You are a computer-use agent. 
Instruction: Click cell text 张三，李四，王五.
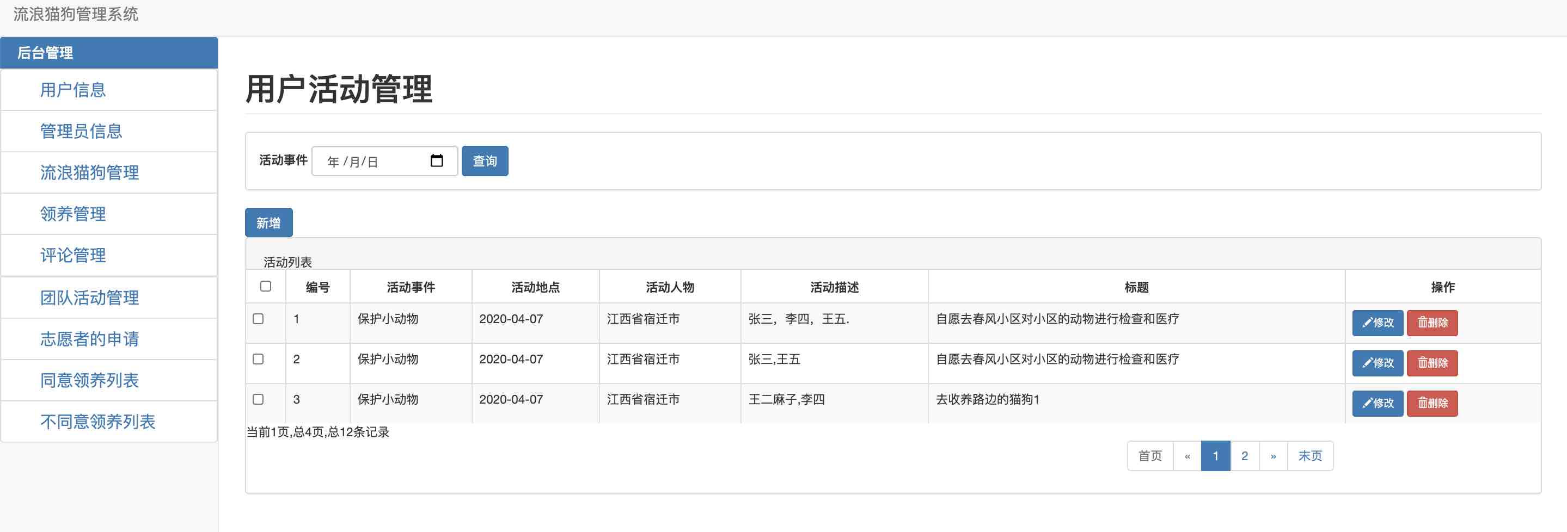(798, 319)
